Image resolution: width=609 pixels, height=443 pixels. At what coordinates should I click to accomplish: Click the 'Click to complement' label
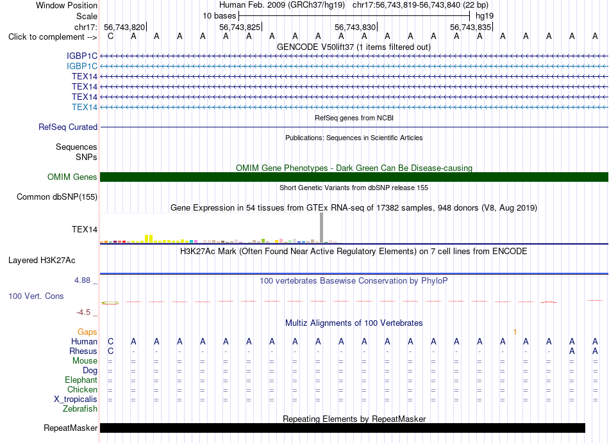pos(53,37)
